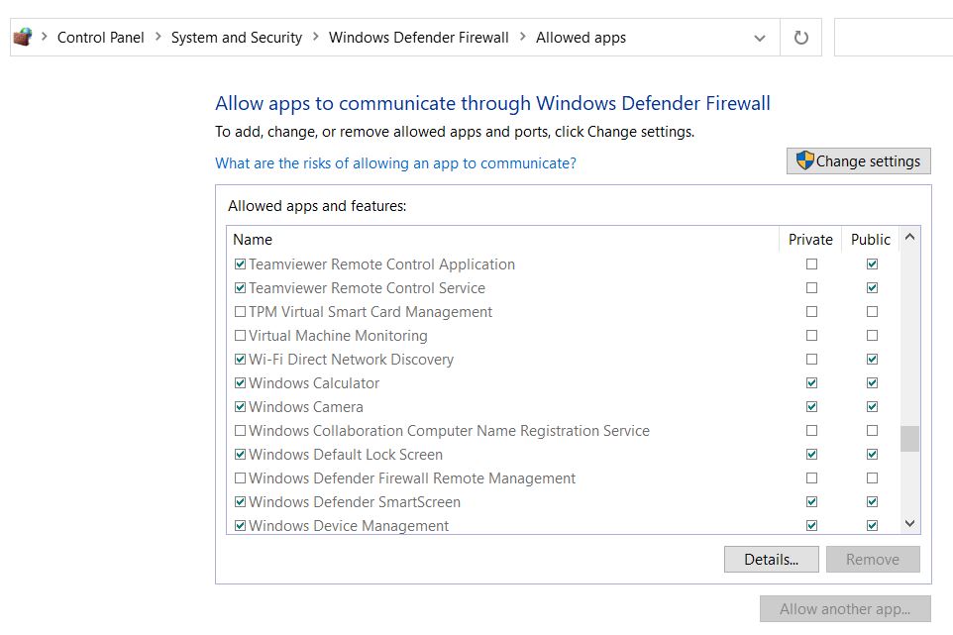Open risks of allowing an app link
The width and height of the screenshot is (953, 635).
click(x=395, y=163)
